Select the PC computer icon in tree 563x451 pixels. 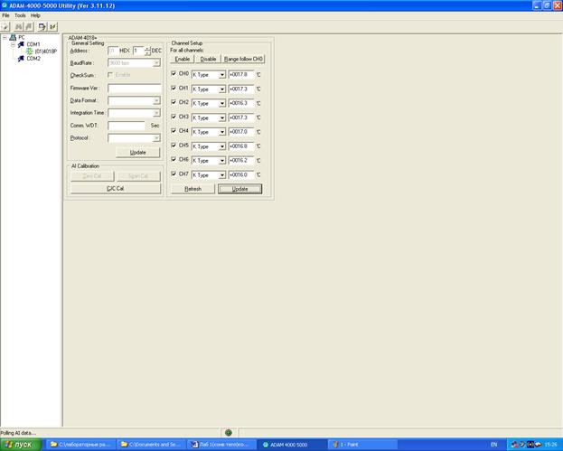click(13, 37)
